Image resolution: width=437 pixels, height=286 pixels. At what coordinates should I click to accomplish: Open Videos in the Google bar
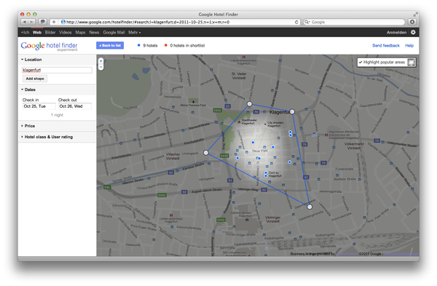pos(66,32)
